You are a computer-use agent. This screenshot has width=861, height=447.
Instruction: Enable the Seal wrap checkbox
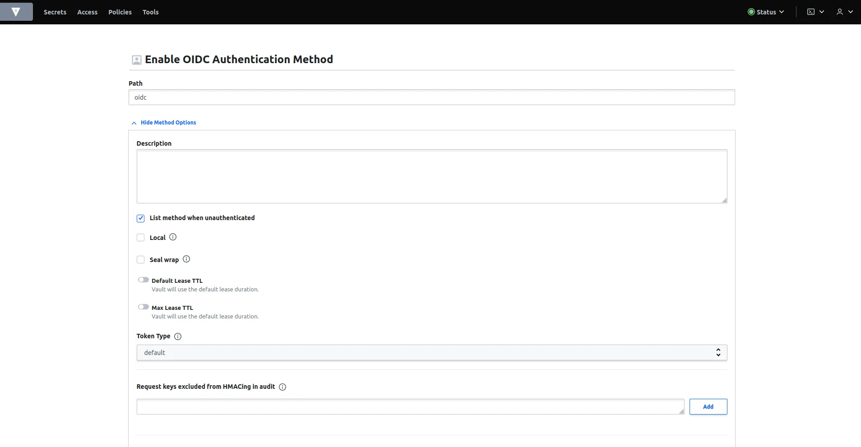coord(141,260)
